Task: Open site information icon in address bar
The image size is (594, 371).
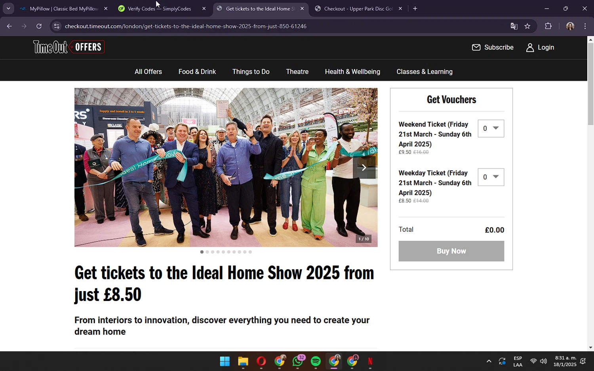Action: pos(57,26)
